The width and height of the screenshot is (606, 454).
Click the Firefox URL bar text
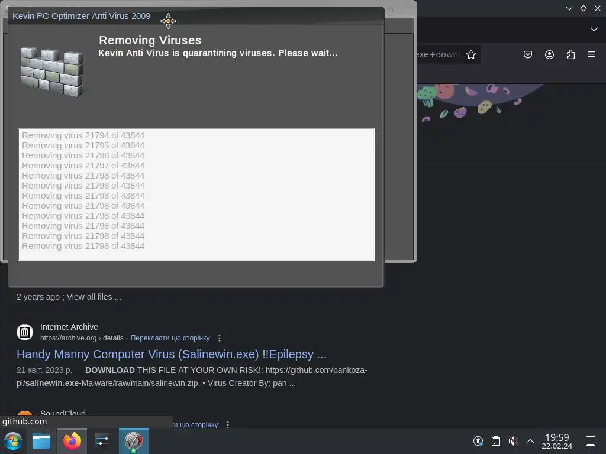click(x=438, y=54)
